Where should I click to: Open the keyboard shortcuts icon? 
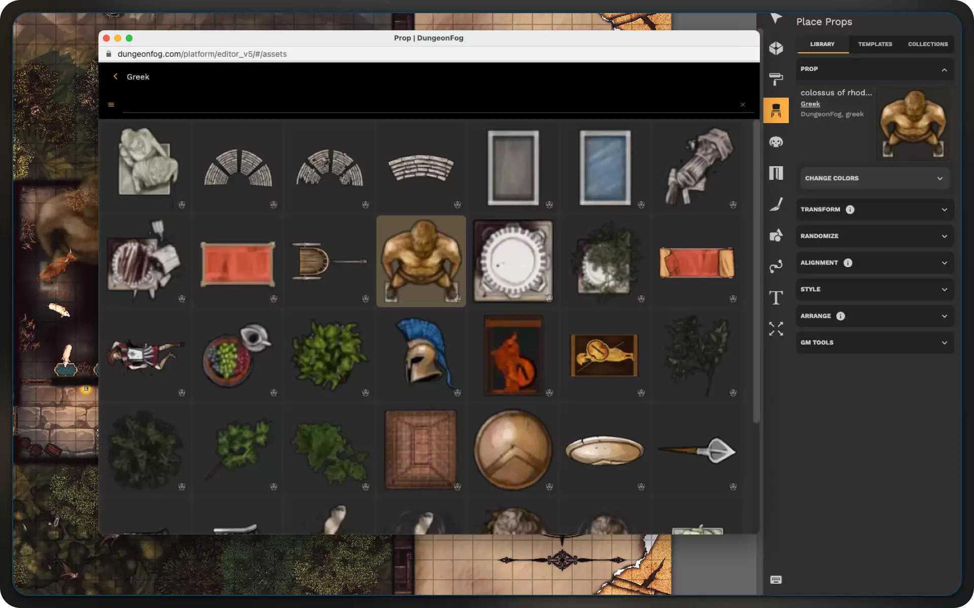coord(776,580)
